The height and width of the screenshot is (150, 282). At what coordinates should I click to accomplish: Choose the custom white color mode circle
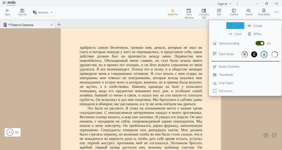tap(275, 54)
